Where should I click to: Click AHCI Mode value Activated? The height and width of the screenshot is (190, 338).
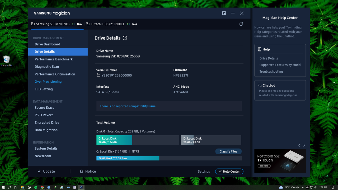(181, 92)
